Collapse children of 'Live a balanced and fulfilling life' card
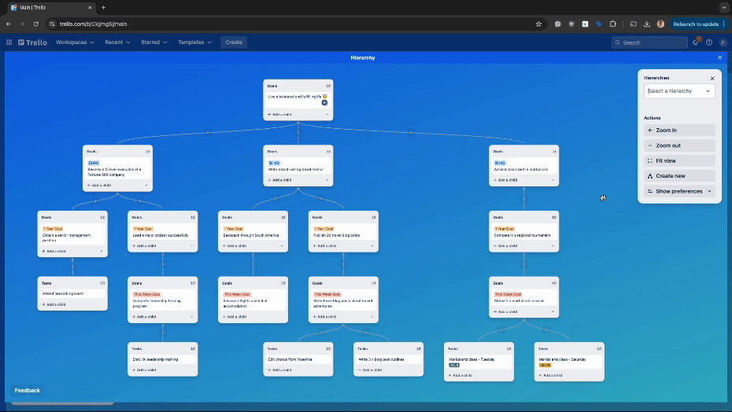Screen dimensions: 732x412 327,114
